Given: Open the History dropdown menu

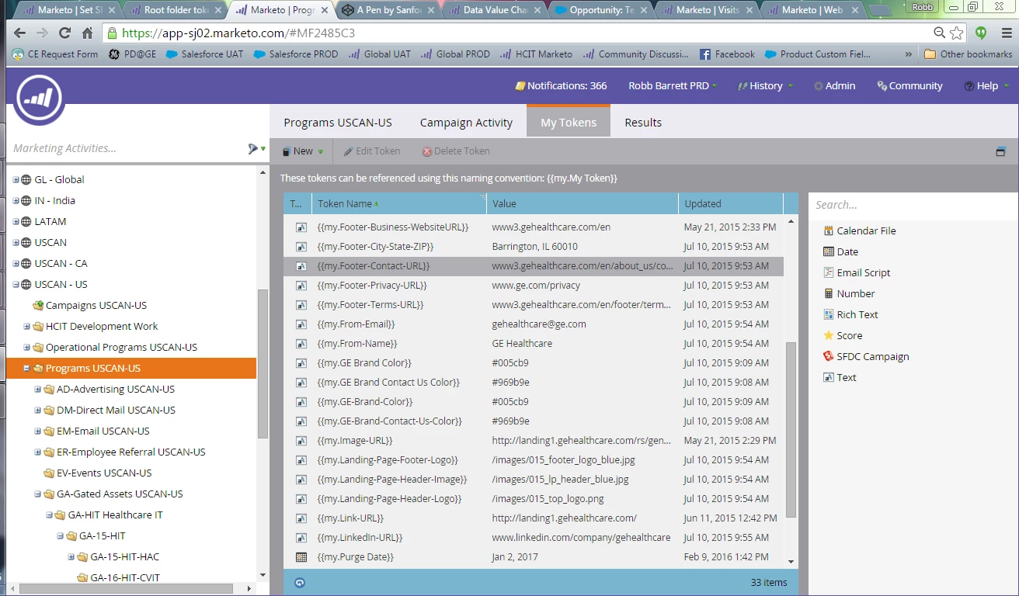Looking at the screenshot, I should point(765,85).
